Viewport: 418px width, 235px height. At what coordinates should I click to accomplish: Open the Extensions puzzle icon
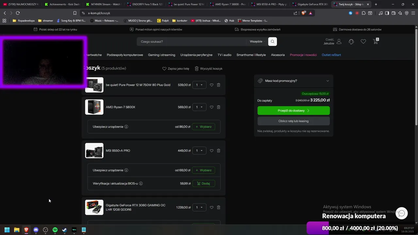(x=363, y=13)
